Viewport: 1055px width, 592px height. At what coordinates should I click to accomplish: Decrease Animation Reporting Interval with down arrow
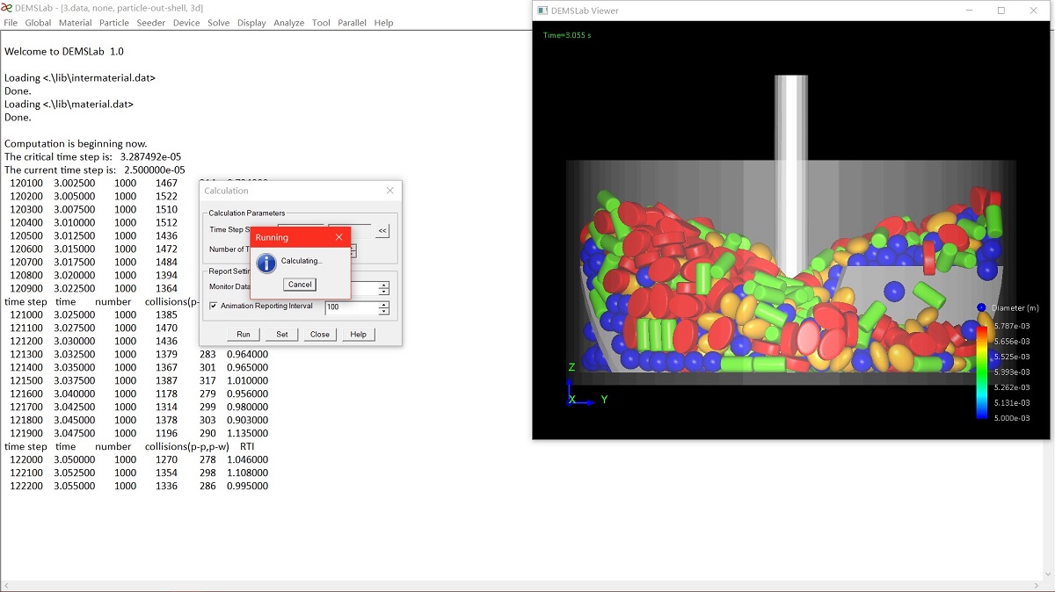[383, 311]
